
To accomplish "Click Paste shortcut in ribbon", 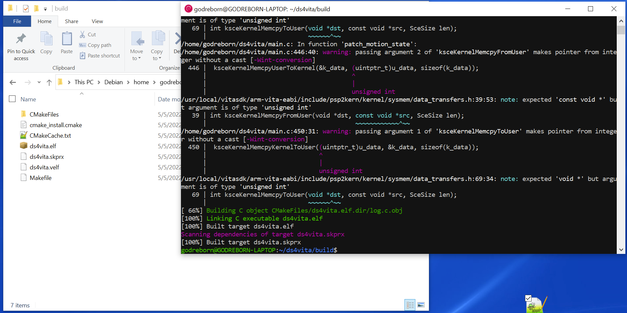I will (100, 55).
